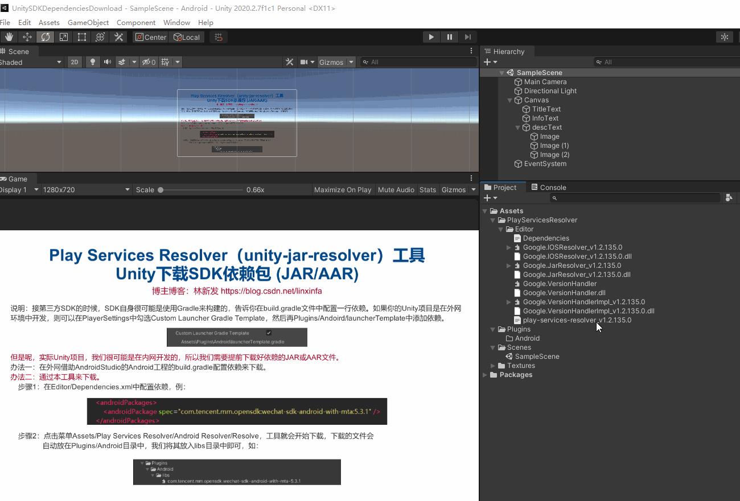The image size is (740, 501).
Task: Toggle handle rotation Local
Action: tap(187, 37)
